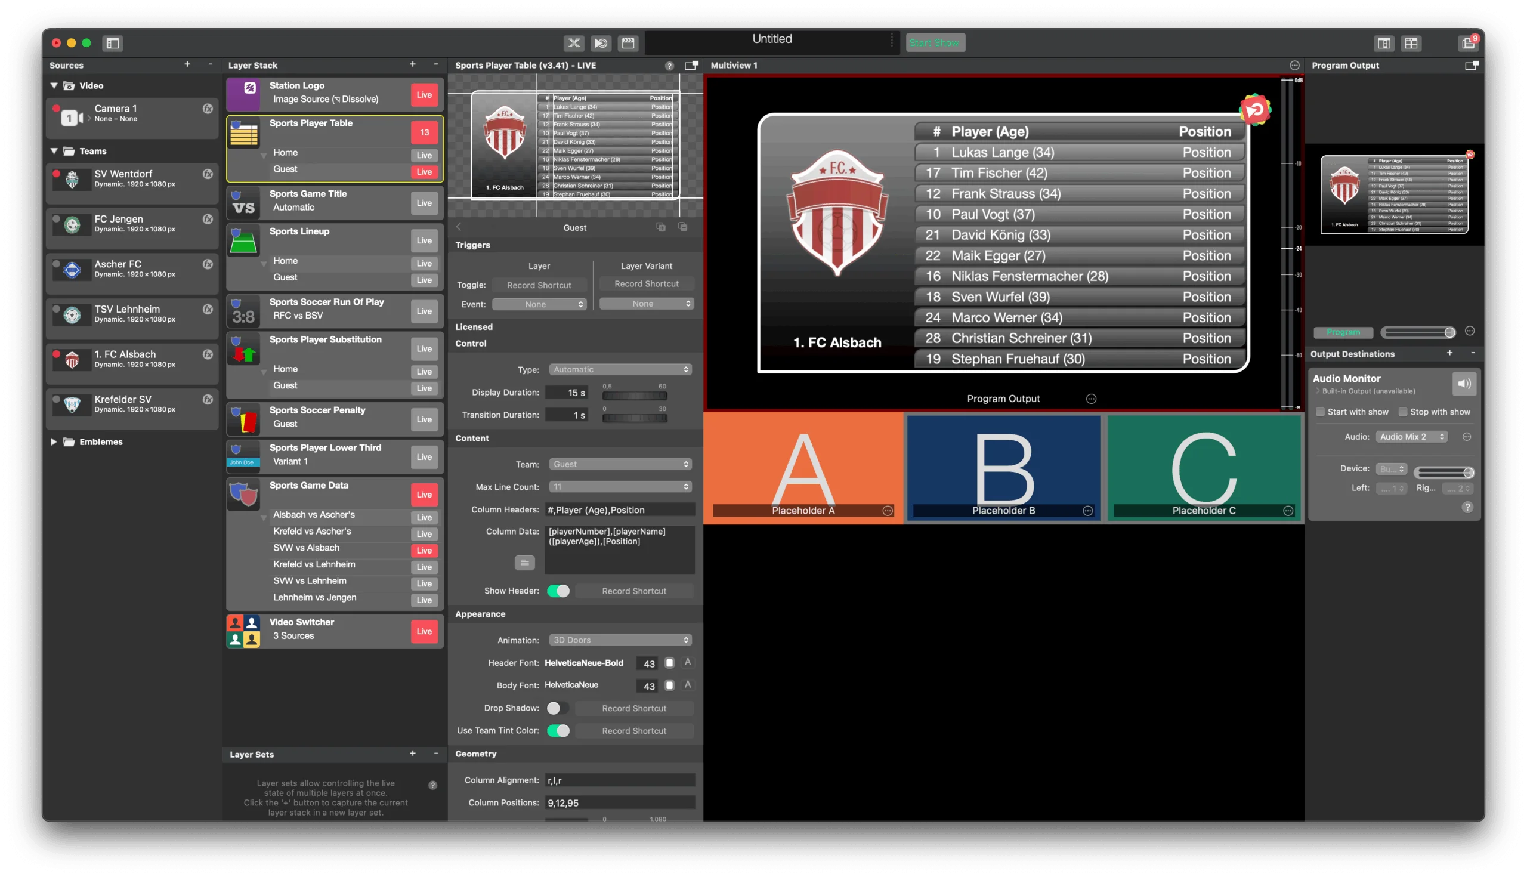Open Placeholder A options icon

click(888, 511)
